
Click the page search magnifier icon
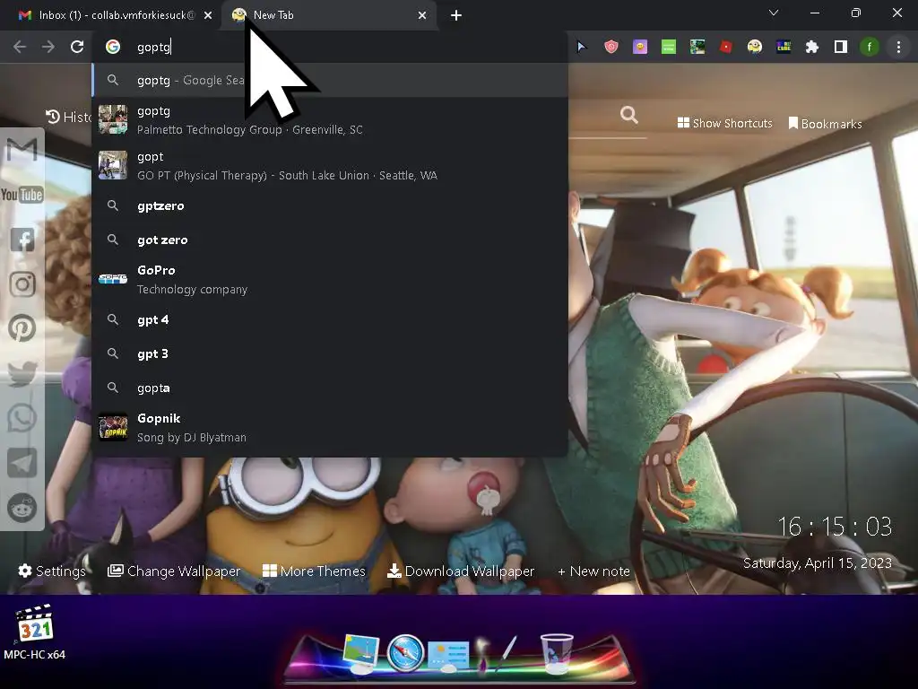[629, 115]
